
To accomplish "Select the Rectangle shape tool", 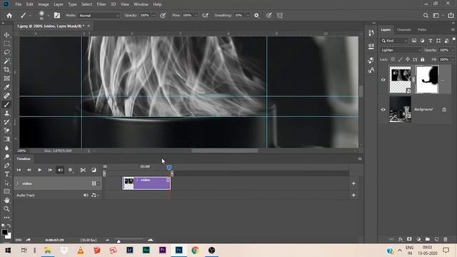I will click(x=6, y=191).
